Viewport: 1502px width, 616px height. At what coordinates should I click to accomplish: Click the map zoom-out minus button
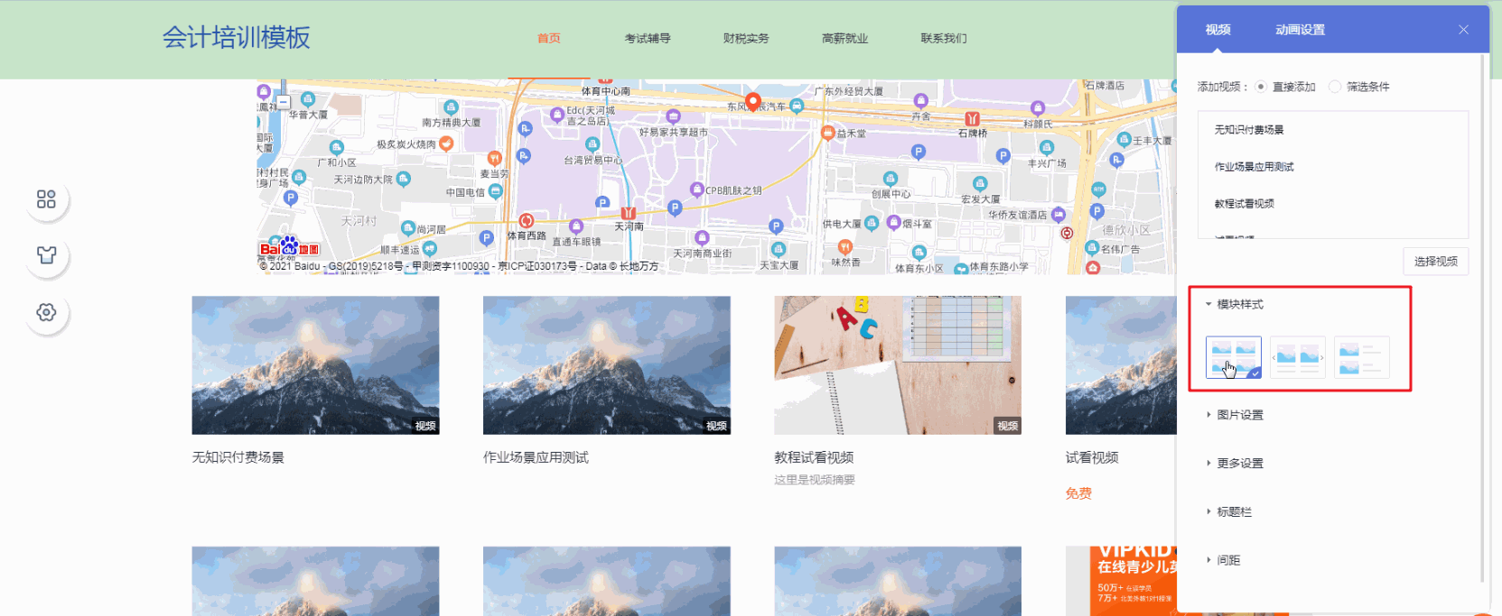284,103
